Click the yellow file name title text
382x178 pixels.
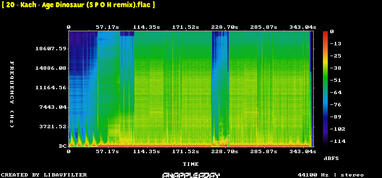tap(78, 5)
